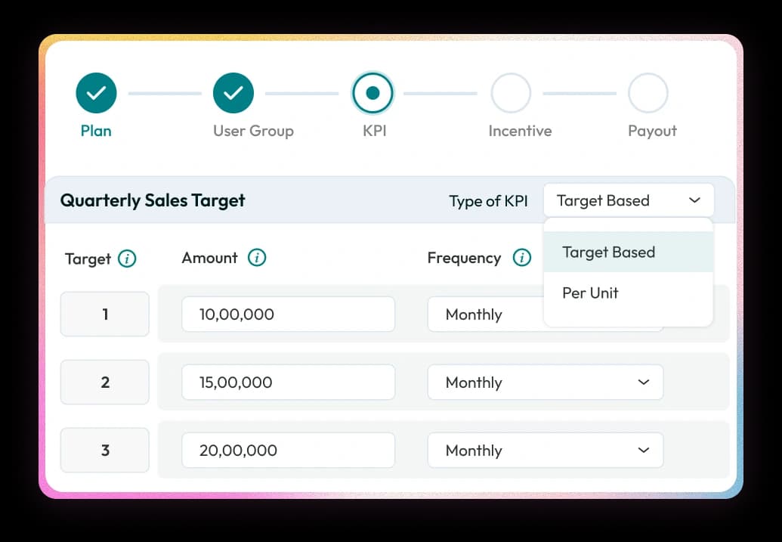
Task: Select the Incentive step circle
Action: click(x=511, y=93)
